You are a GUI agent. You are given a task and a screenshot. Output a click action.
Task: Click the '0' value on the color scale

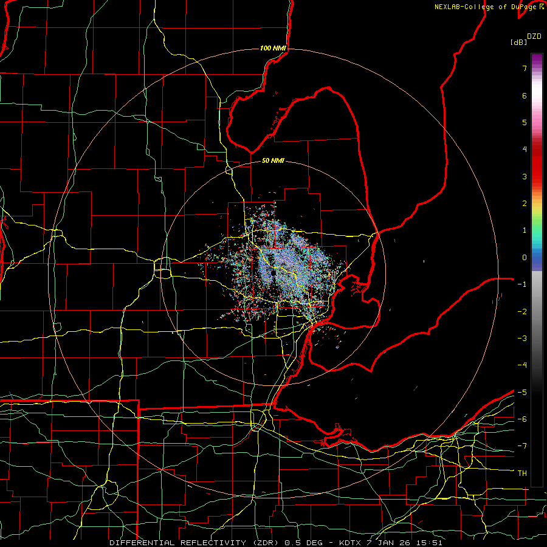525,258
